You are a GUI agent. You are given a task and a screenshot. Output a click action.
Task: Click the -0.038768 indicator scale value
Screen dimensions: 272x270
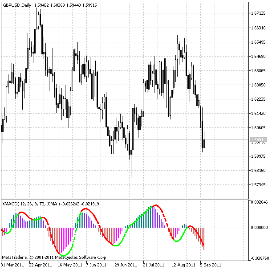(259, 258)
